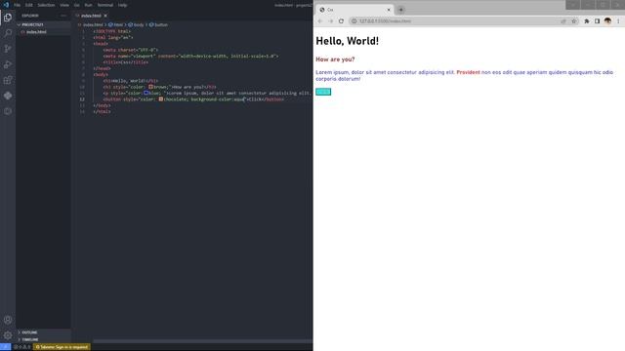The width and height of the screenshot is (625, 351).
Task: Open the Explorer panel more actions menu
Action: [x=63, y=16]
